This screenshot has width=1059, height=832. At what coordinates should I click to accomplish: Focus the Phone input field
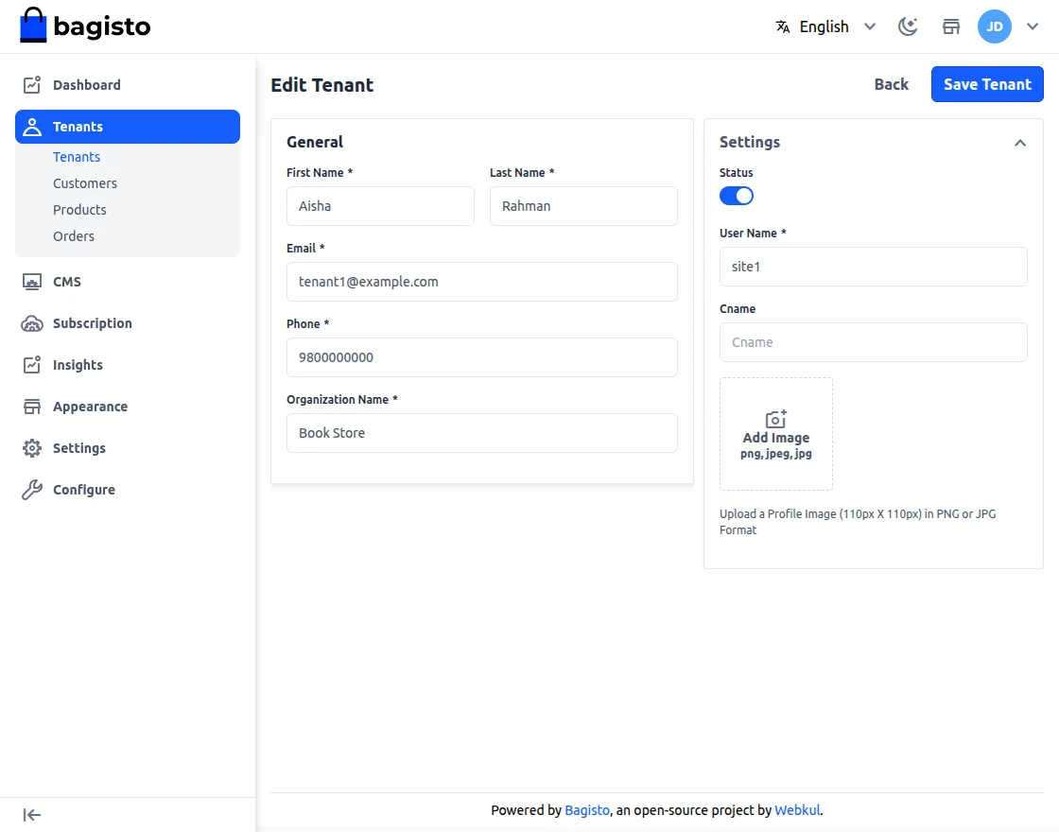pyautogui.click(x=482, y=357)
